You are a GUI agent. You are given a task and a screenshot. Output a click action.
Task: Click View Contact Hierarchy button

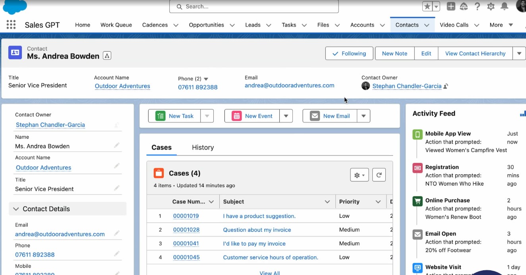pyautogui.click(x=475, y=54)
